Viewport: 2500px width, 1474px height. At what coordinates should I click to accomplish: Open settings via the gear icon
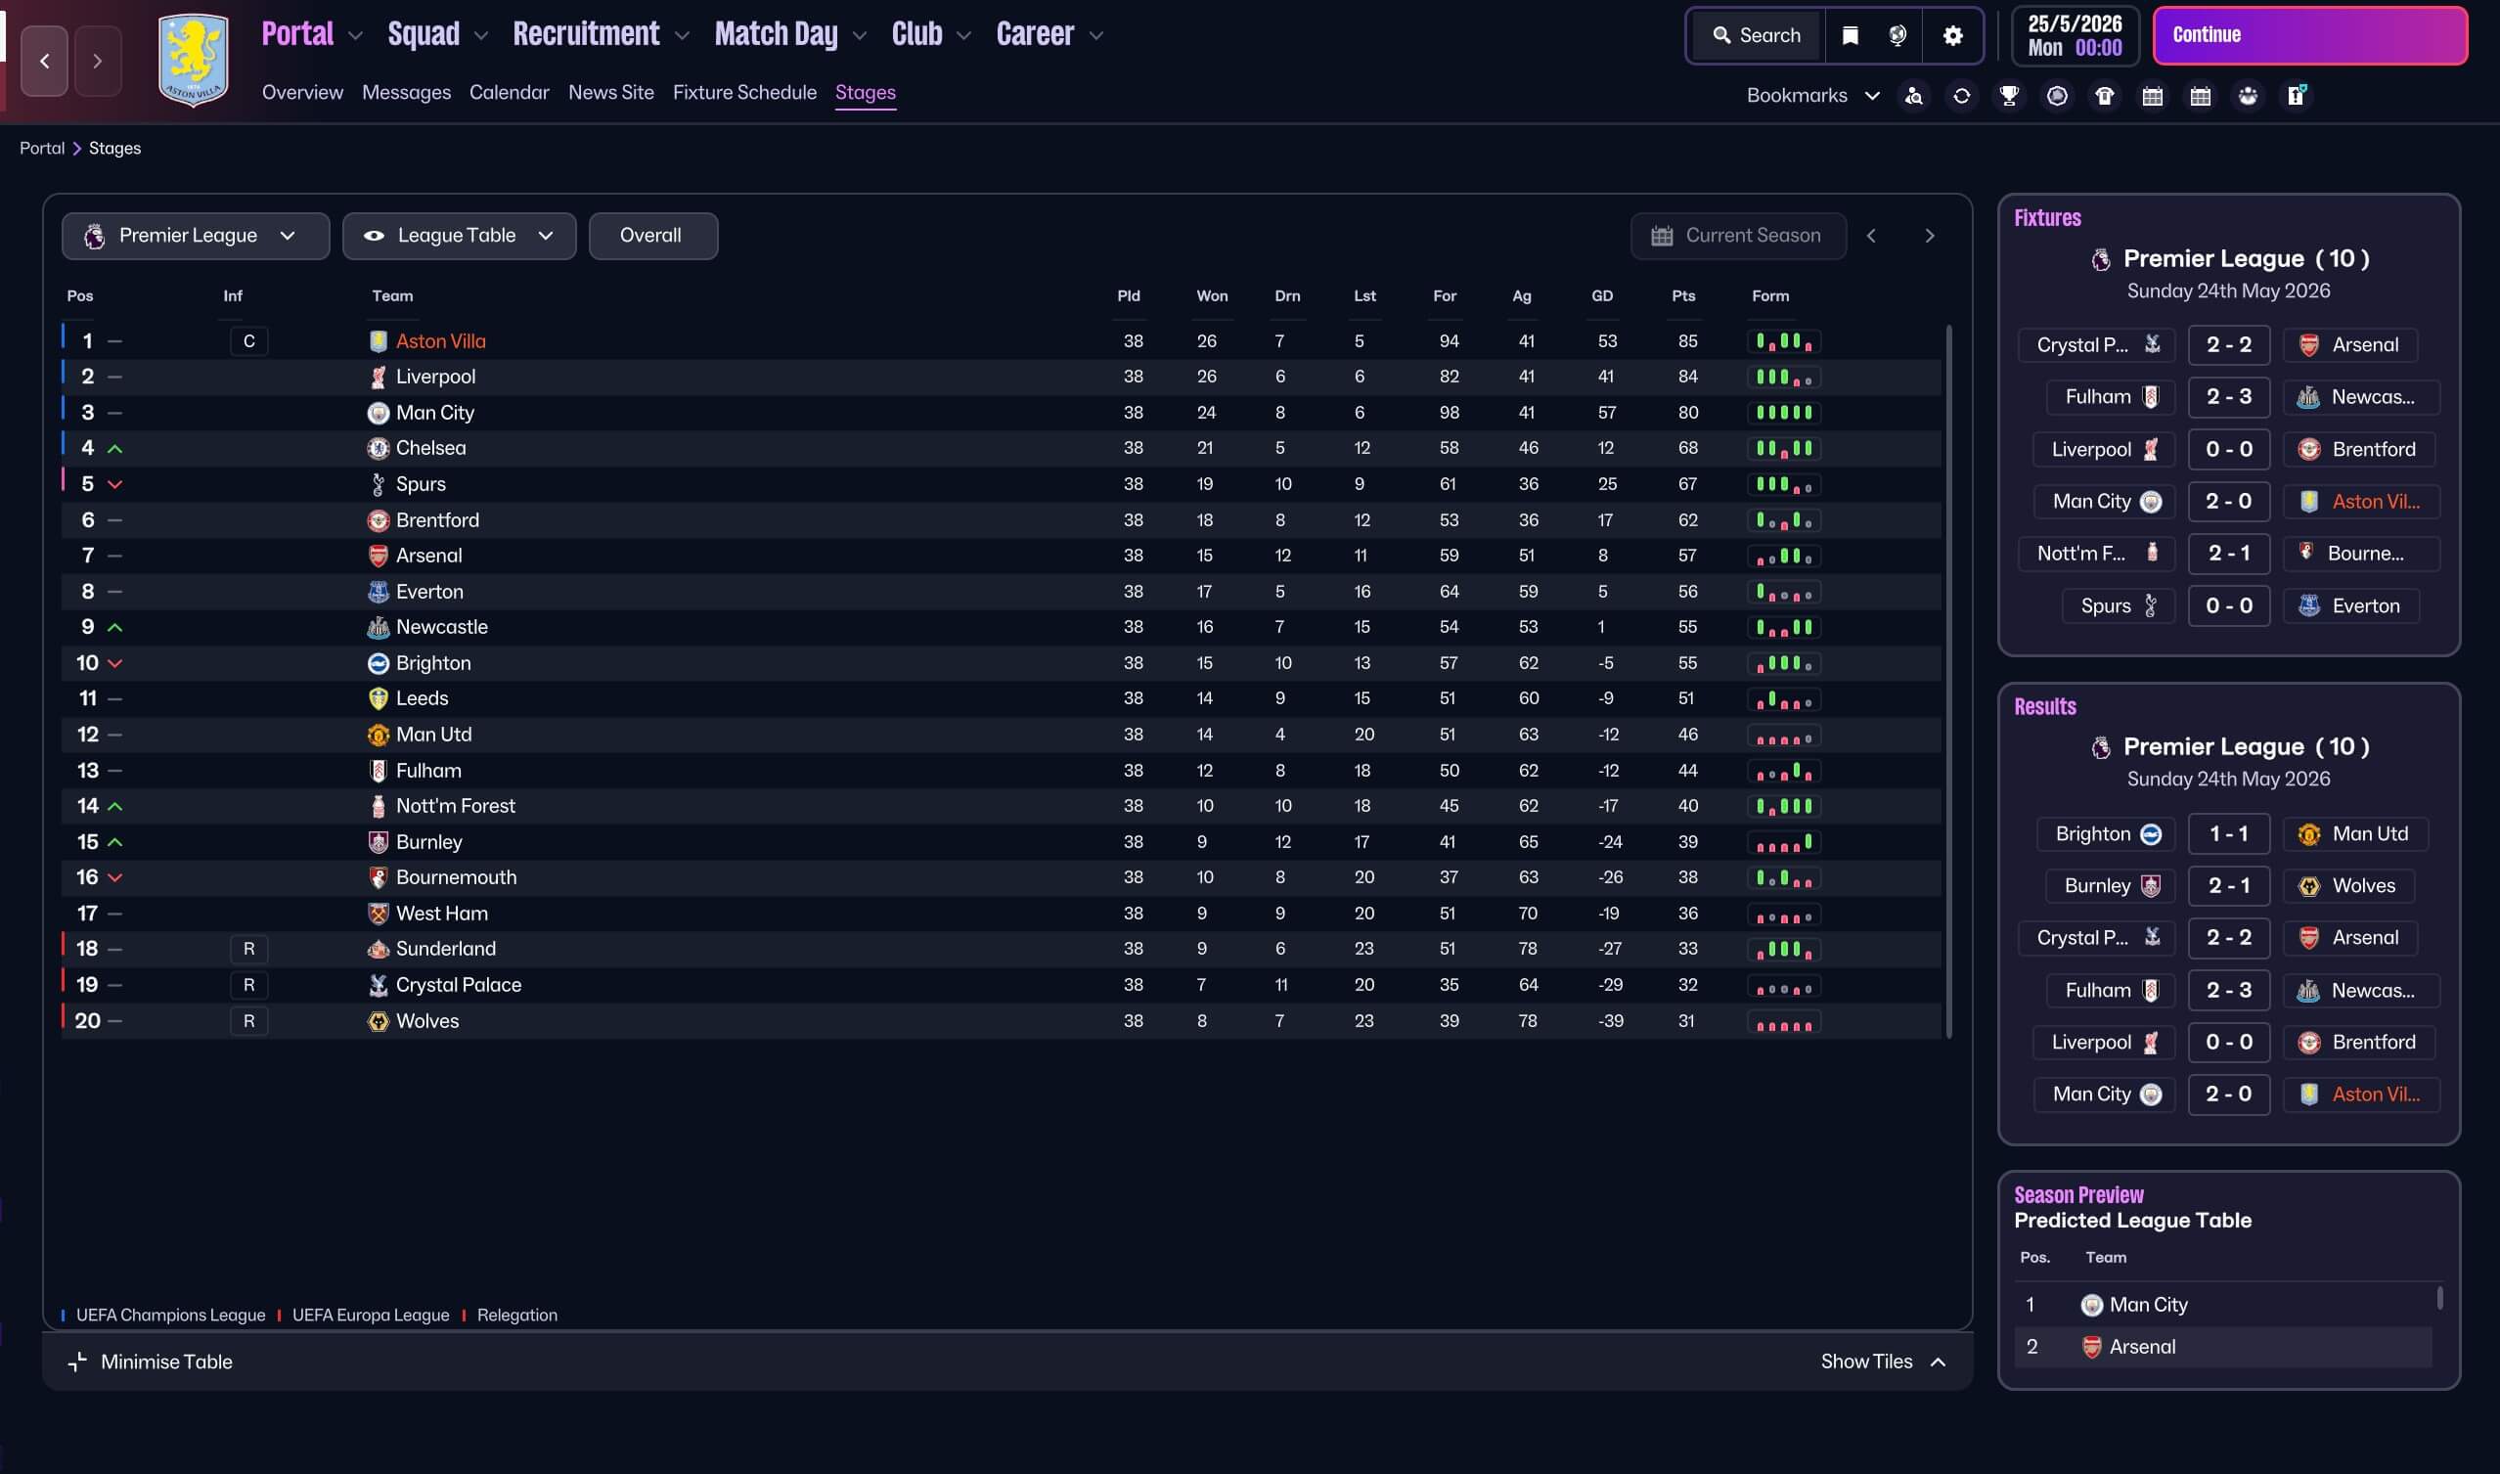[x=1952, y=36]
